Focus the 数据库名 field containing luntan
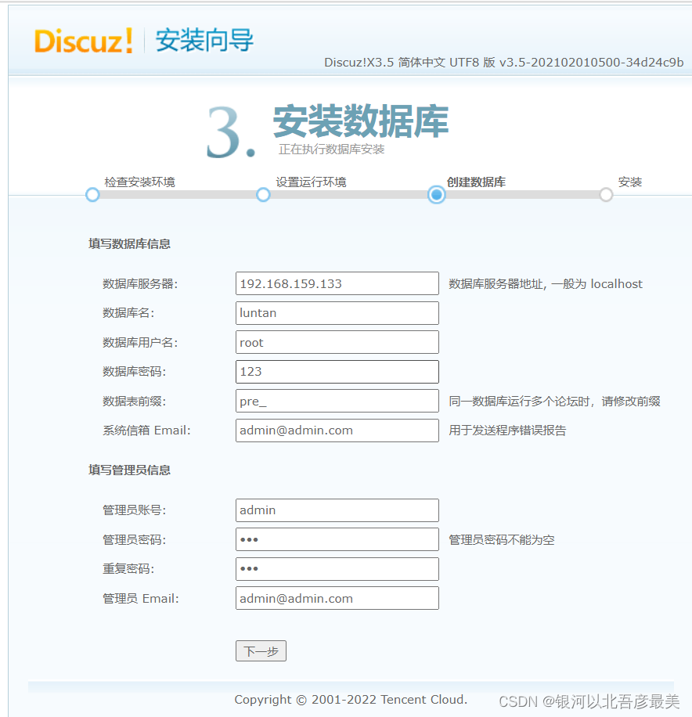The width and height of the screenshot is (692, 717). [x=337, y=313]
